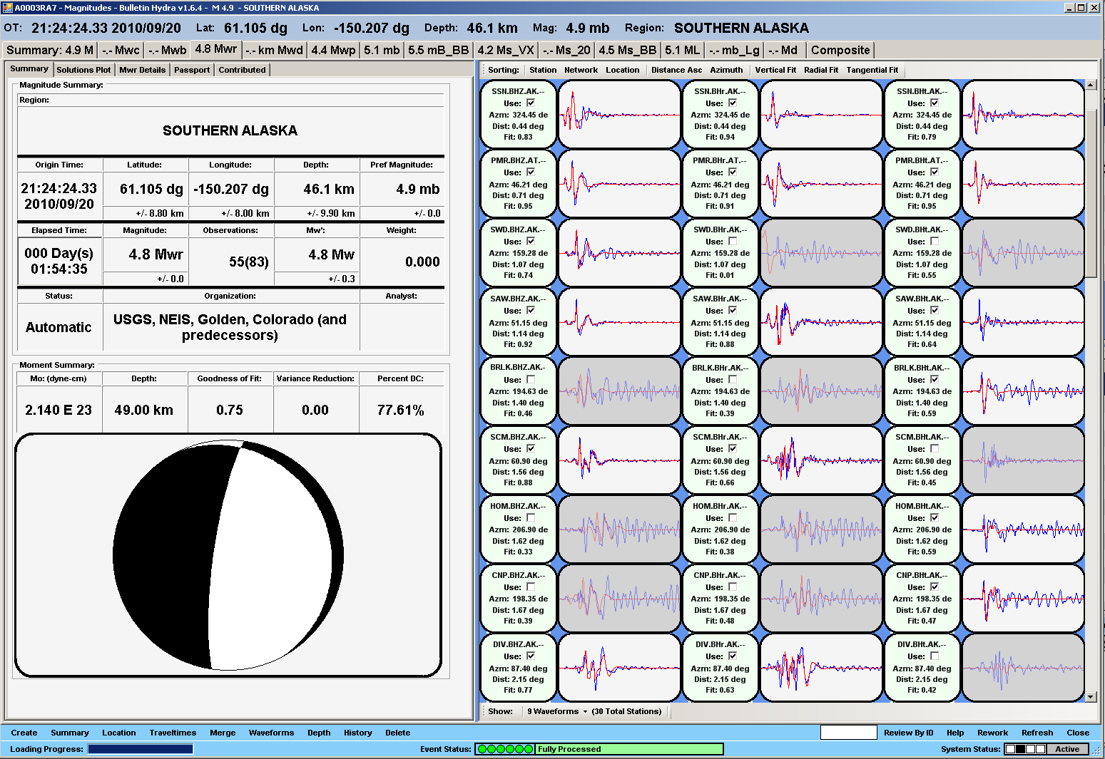Disable Use checkbox for SAW.BHt.AK

pyautogui.click(x=935, y=310)
